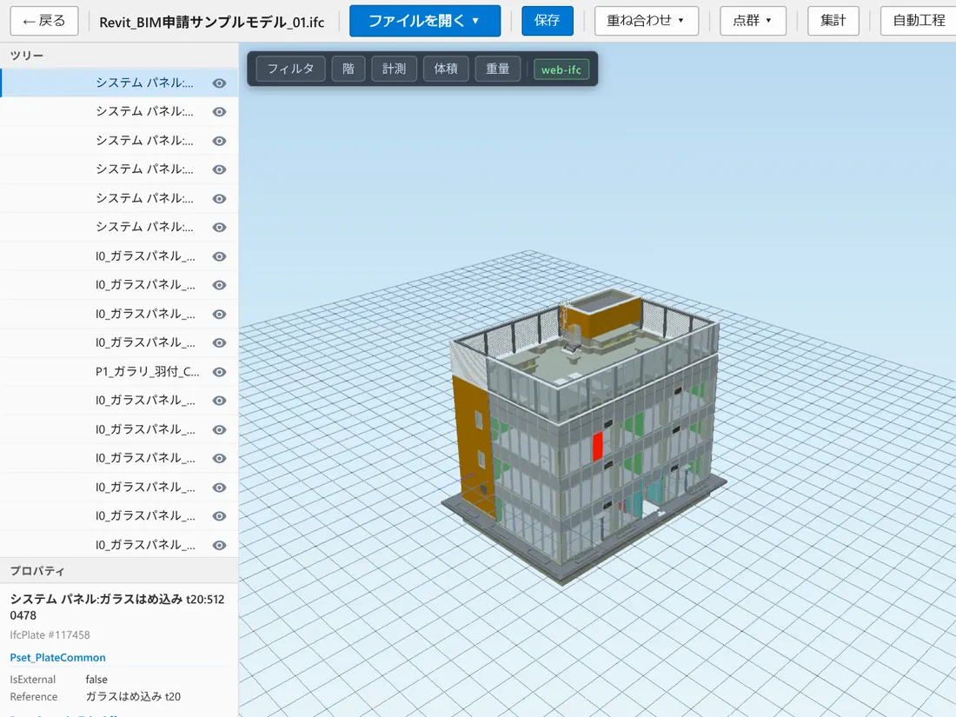Click the IsExternal value false
Viewport: 956px width, 717px height.
click(96, 680)
